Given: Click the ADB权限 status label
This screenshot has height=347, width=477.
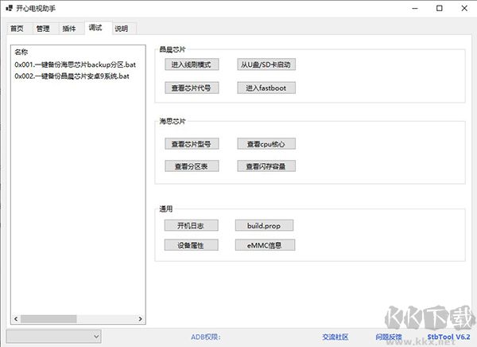Looking at the screenshot, I should pos(206,337).
